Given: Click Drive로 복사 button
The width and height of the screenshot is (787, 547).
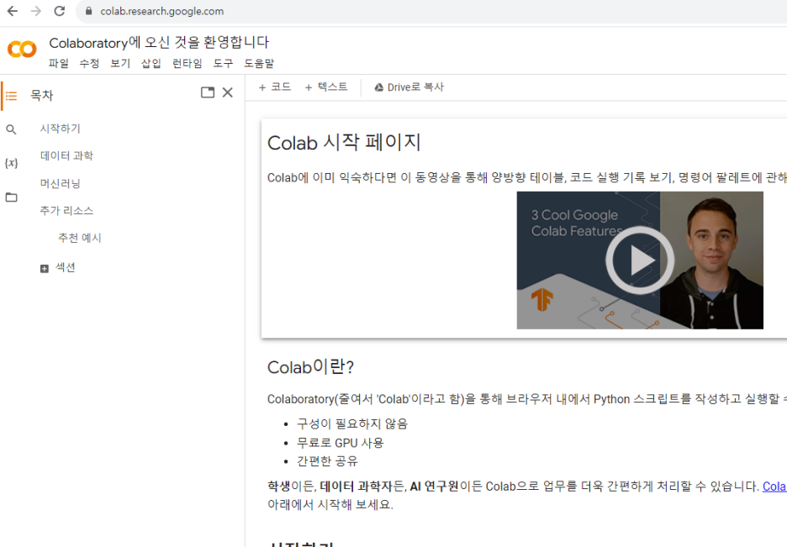Looking at the screenshot, I should (x=409, y=87).
